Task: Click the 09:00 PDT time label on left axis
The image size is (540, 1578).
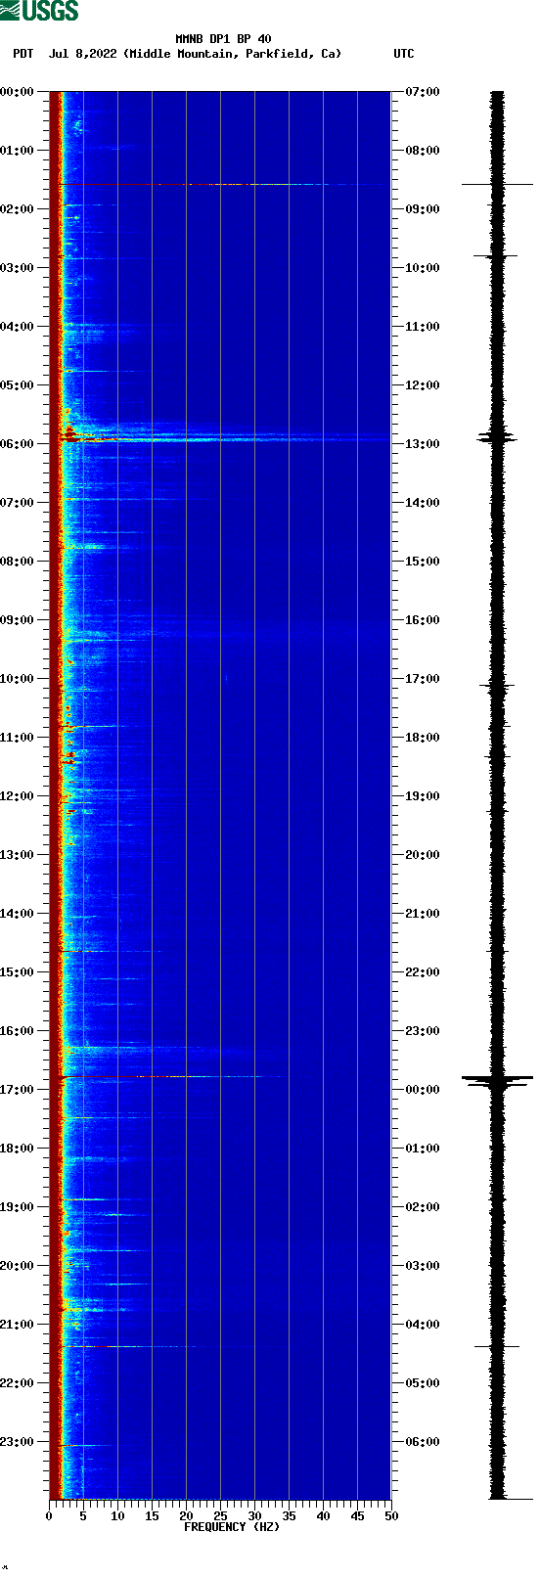Action: point(18,620)
